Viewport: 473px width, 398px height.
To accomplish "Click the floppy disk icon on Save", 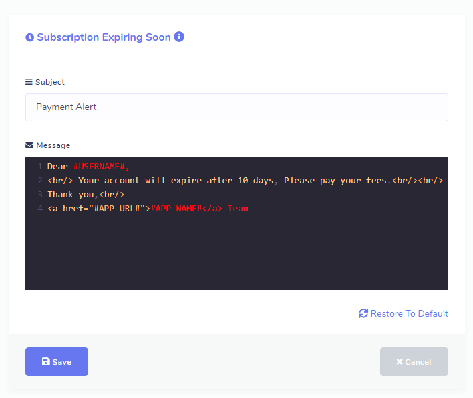I will point(46,362).
